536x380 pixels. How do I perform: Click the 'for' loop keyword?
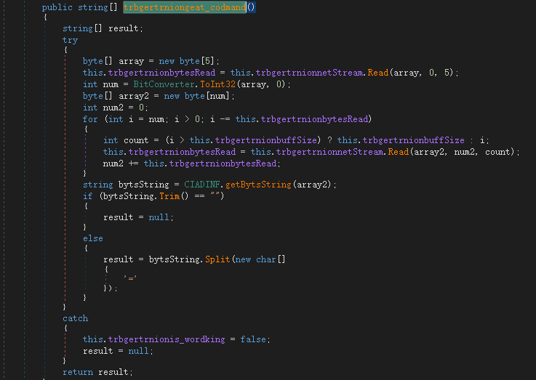90,119
